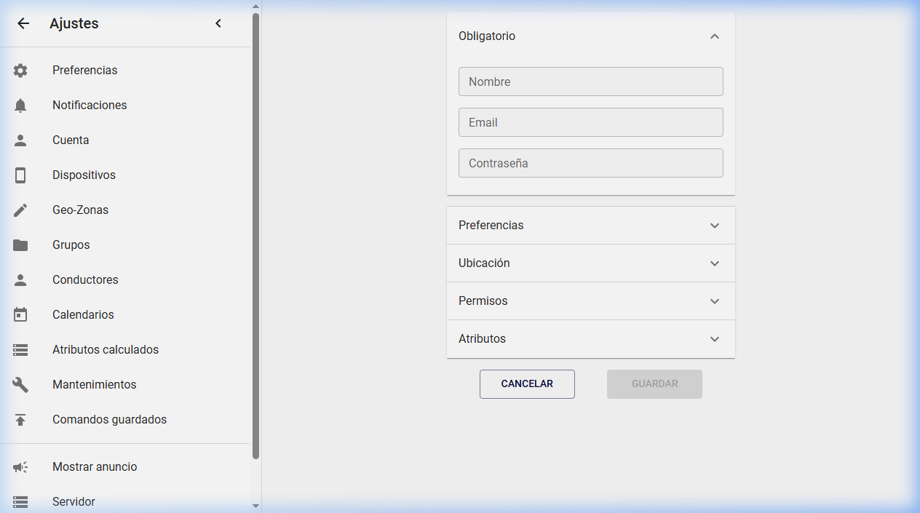Focus the Email input field
The image size is (920, 513).
tap(591, 122)
